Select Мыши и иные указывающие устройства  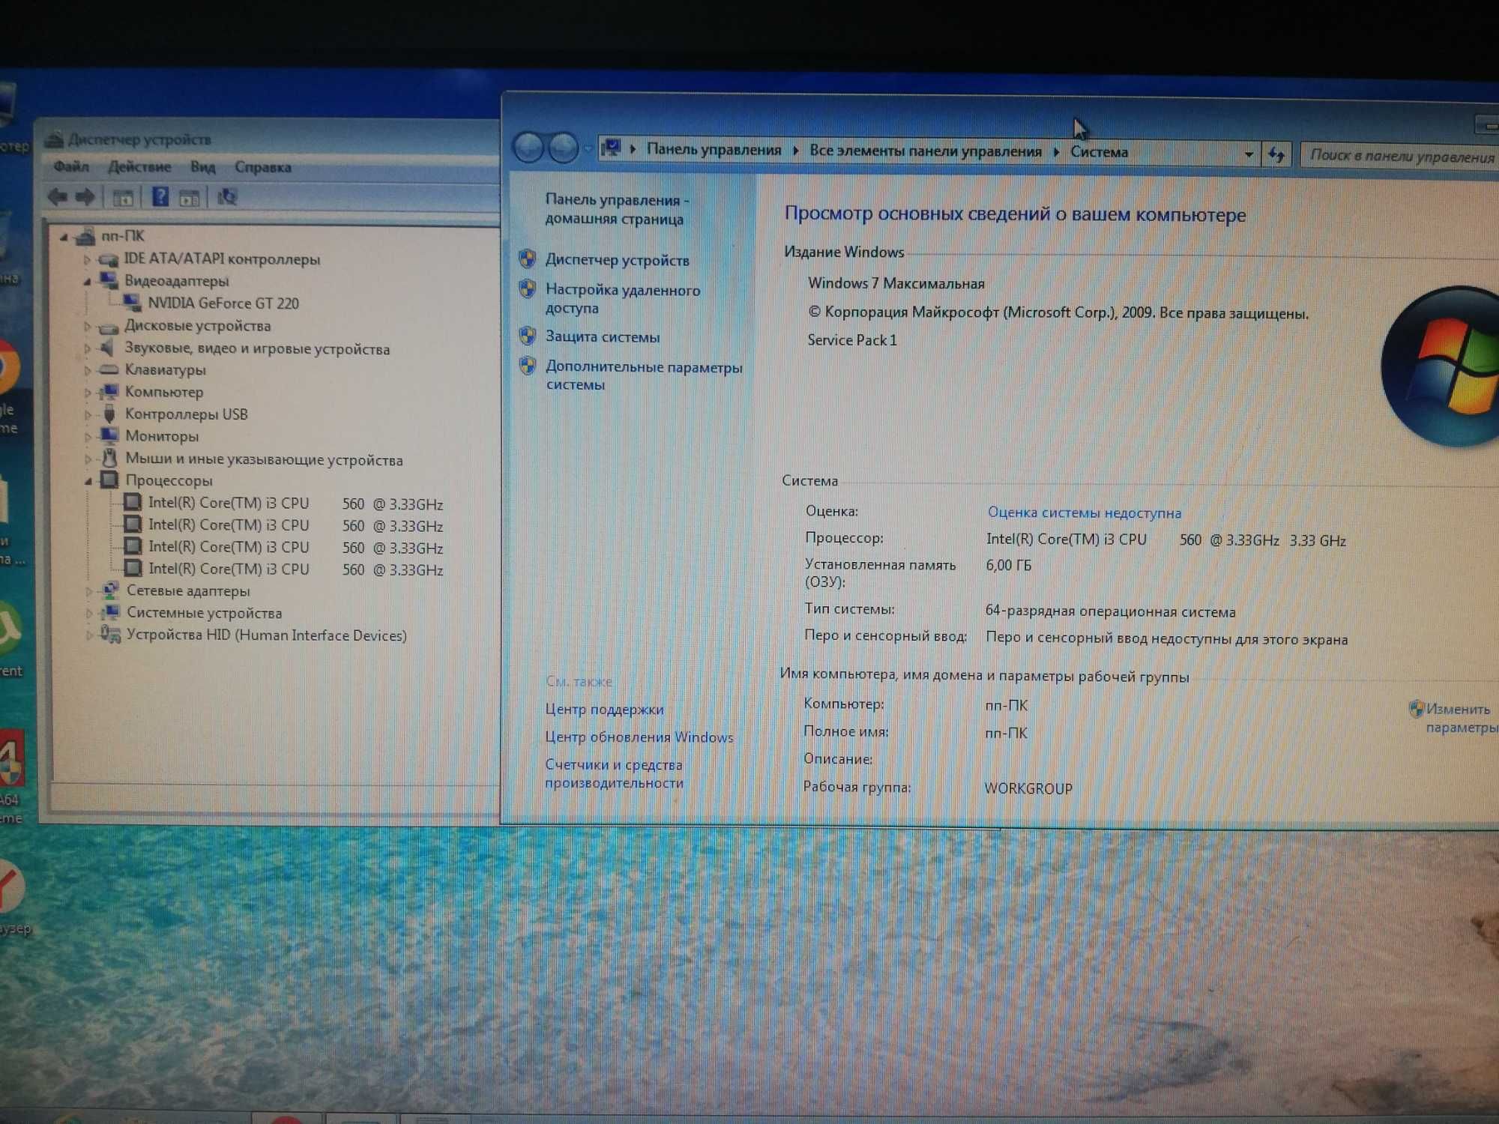coord(264,459)
